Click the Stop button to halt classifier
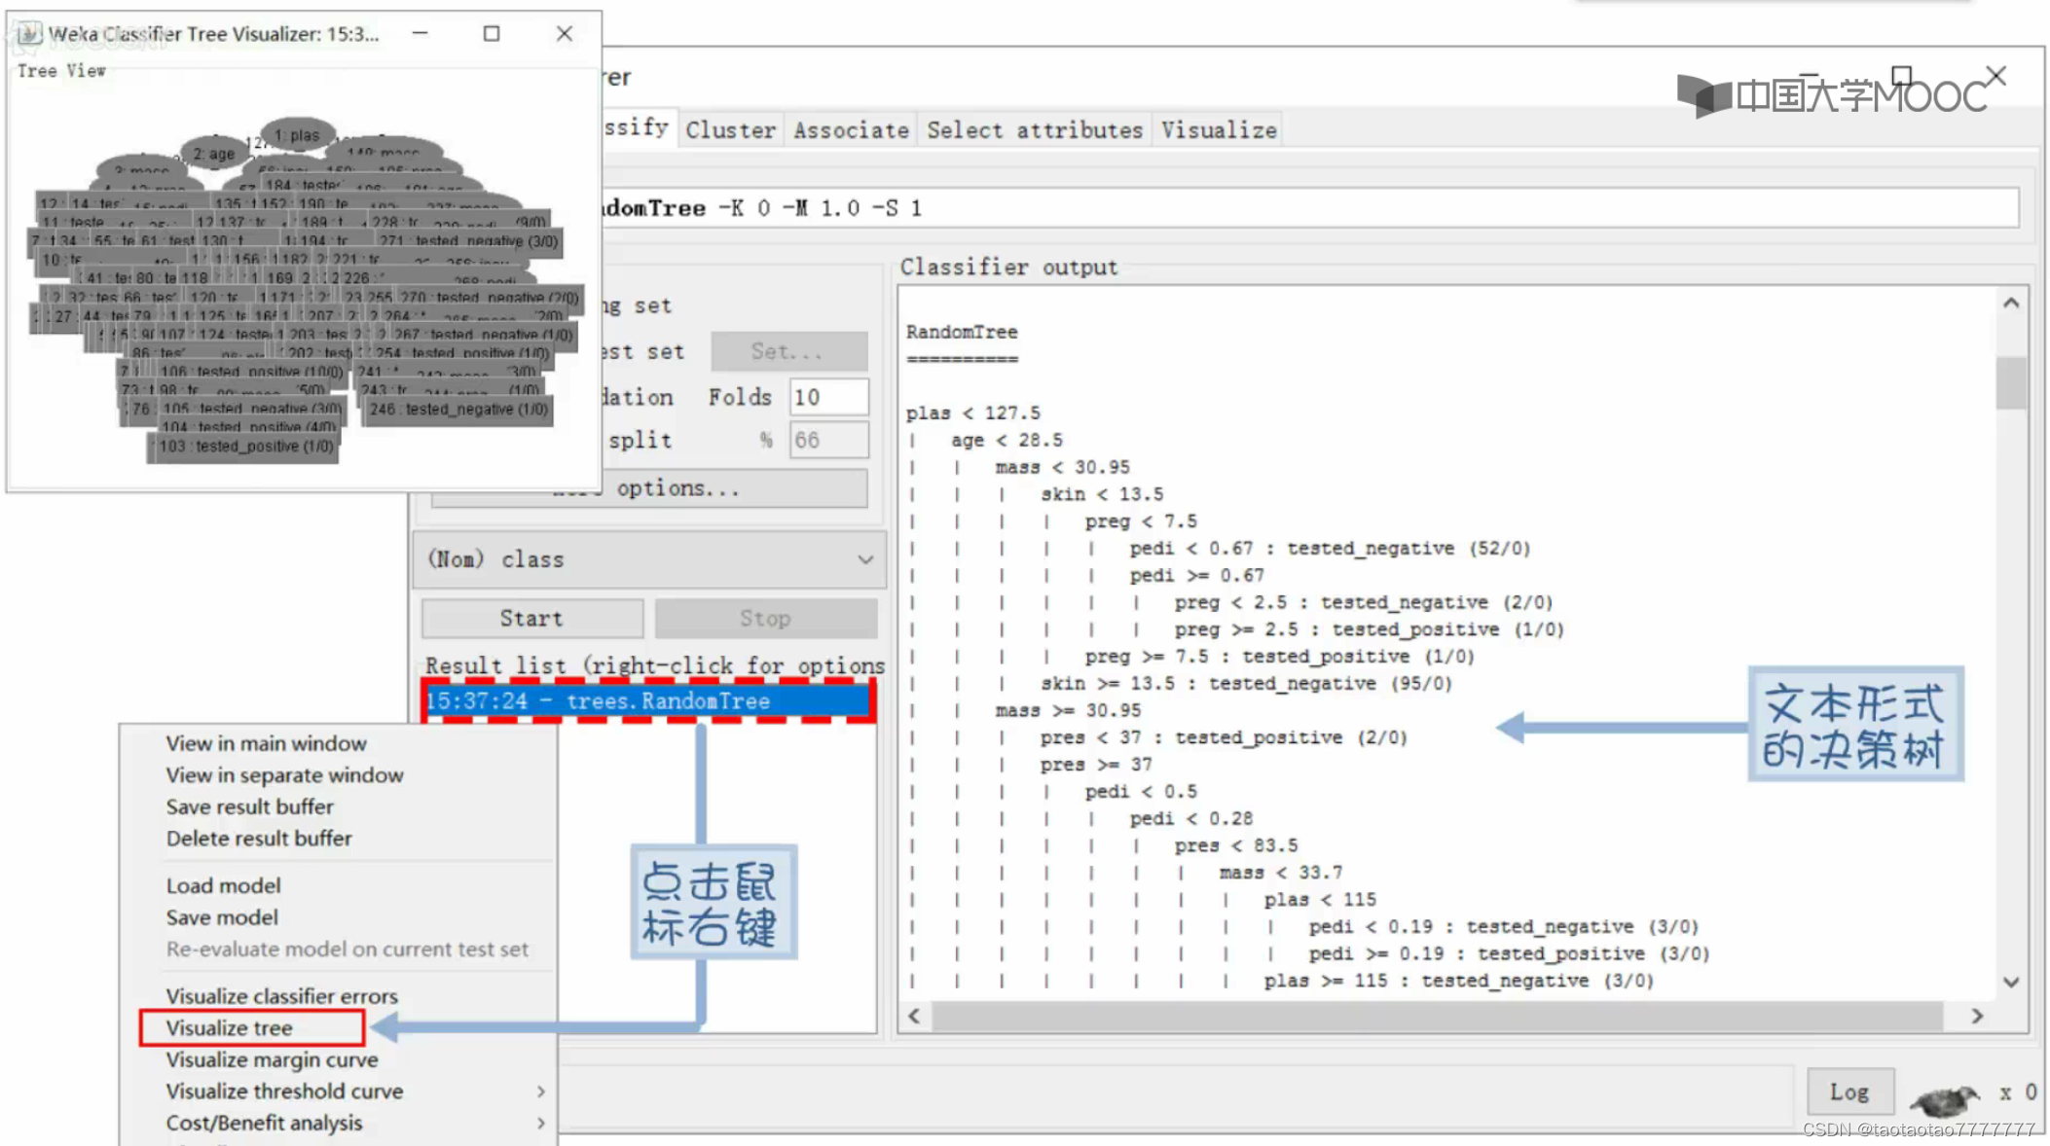Viewport: 2050px width, 1146px height. coord(764,617)
